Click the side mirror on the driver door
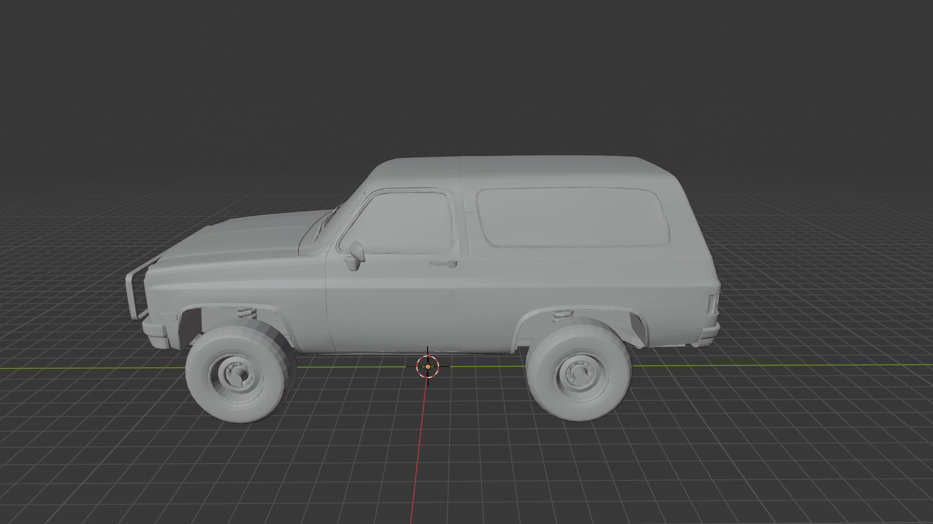Image resolution: width=933 pixels, height=524 pixels. tap(355, 256)
